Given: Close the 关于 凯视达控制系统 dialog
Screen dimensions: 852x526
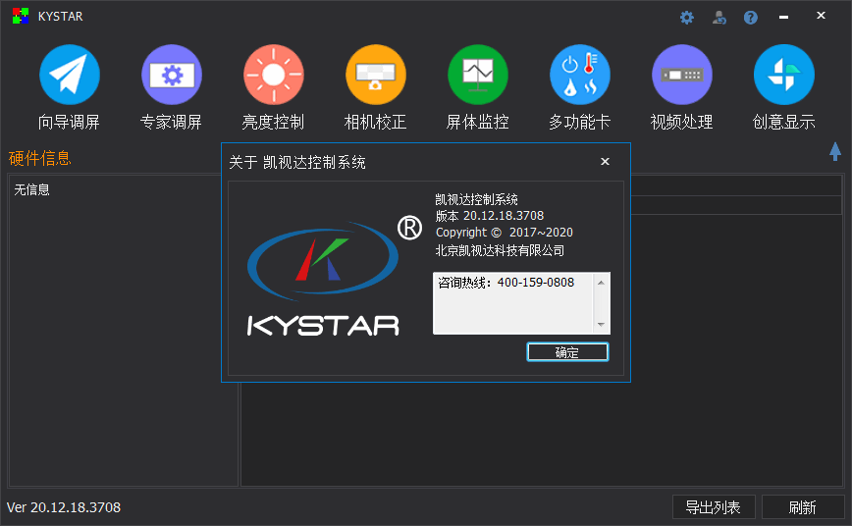Looking at the screenshot, I should coord(605,161).
